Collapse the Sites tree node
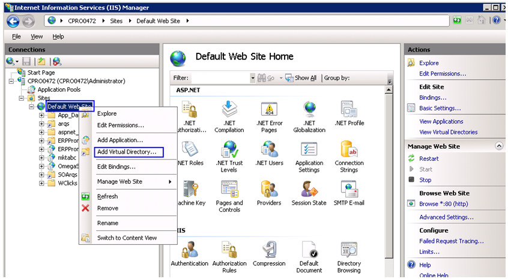The width and height of the screenshot is (508, 279). click(x=22, y=98)
